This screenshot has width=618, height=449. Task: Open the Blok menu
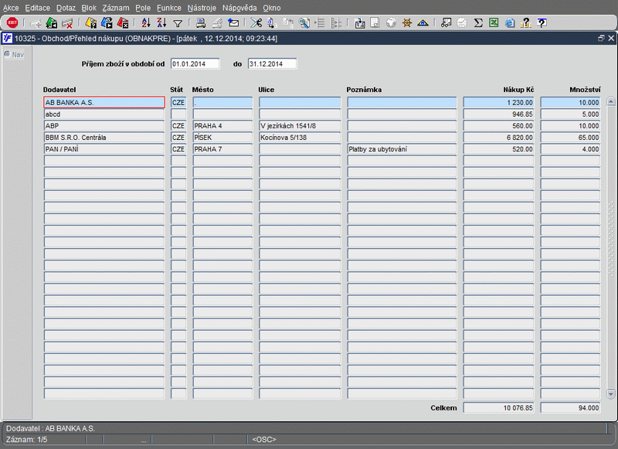[89, 8]
